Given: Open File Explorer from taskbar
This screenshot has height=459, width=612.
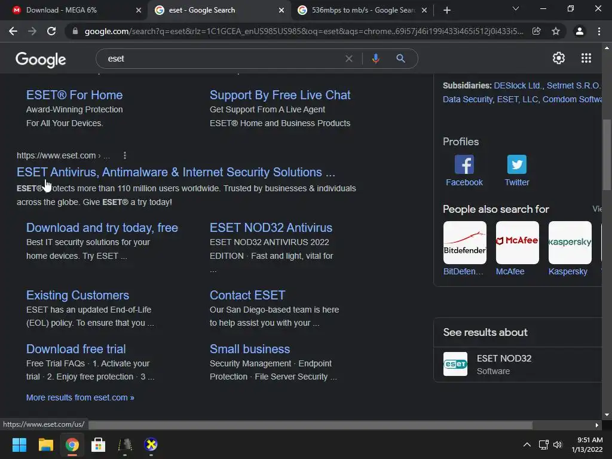Looking at the screenshot, I should click(x=45, y=445).
